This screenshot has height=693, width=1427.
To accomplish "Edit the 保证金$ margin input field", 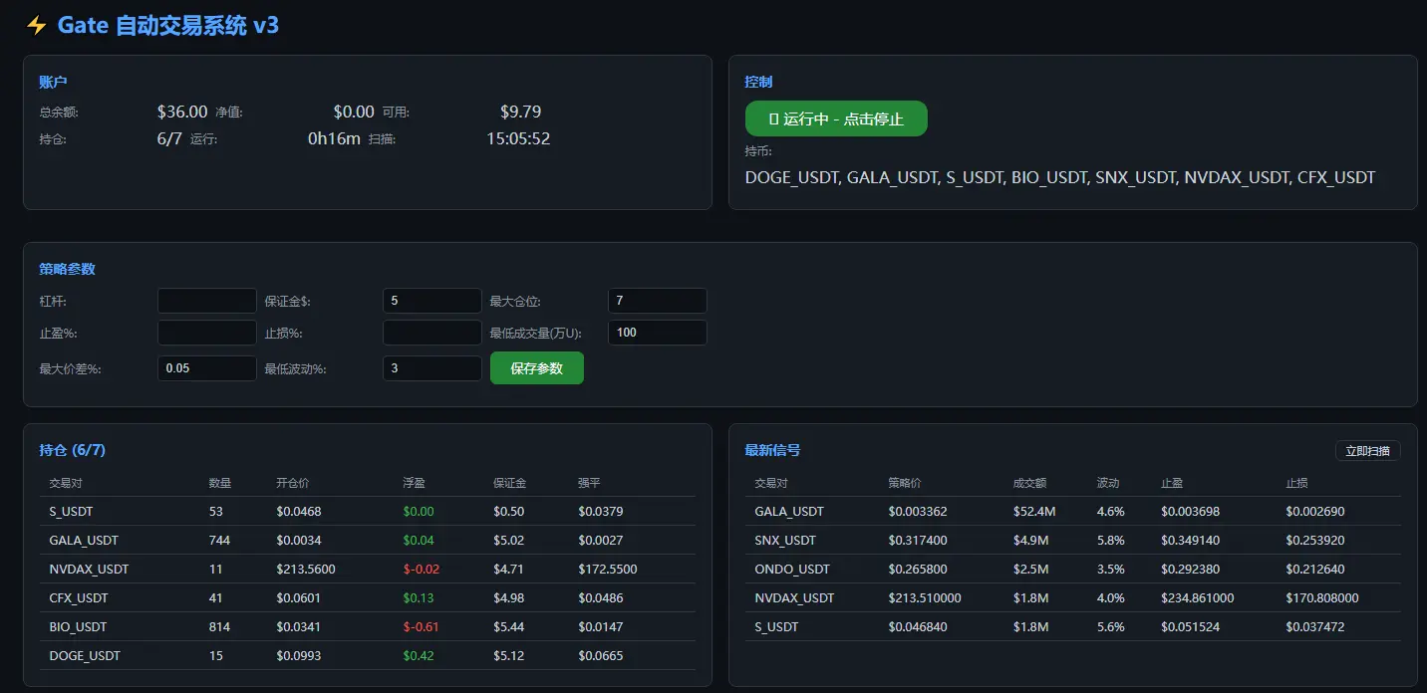I will tap(432, 301).
